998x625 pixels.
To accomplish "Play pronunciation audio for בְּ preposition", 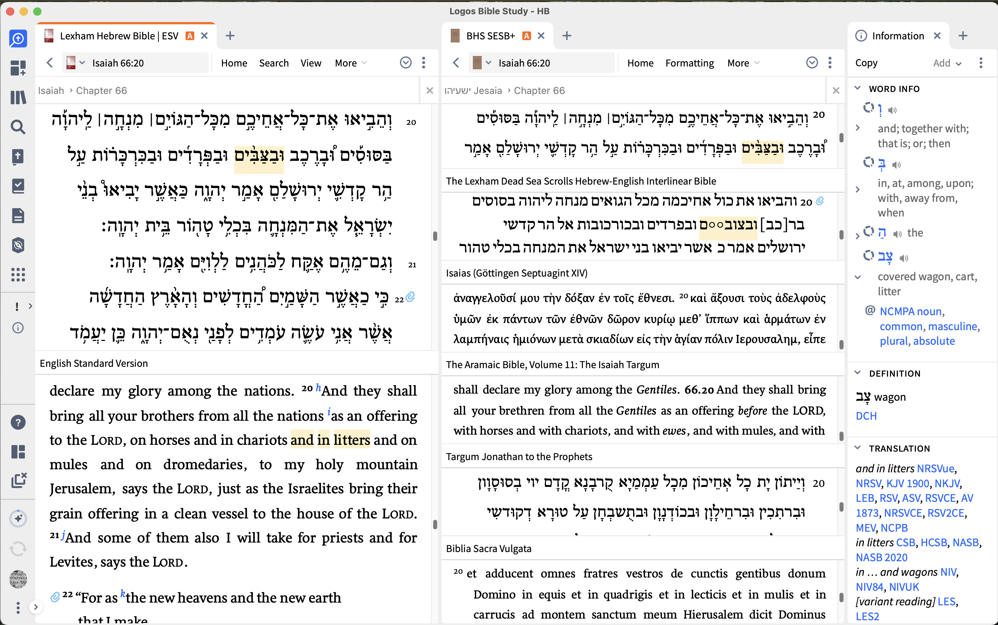I will [x=896, y=165].
